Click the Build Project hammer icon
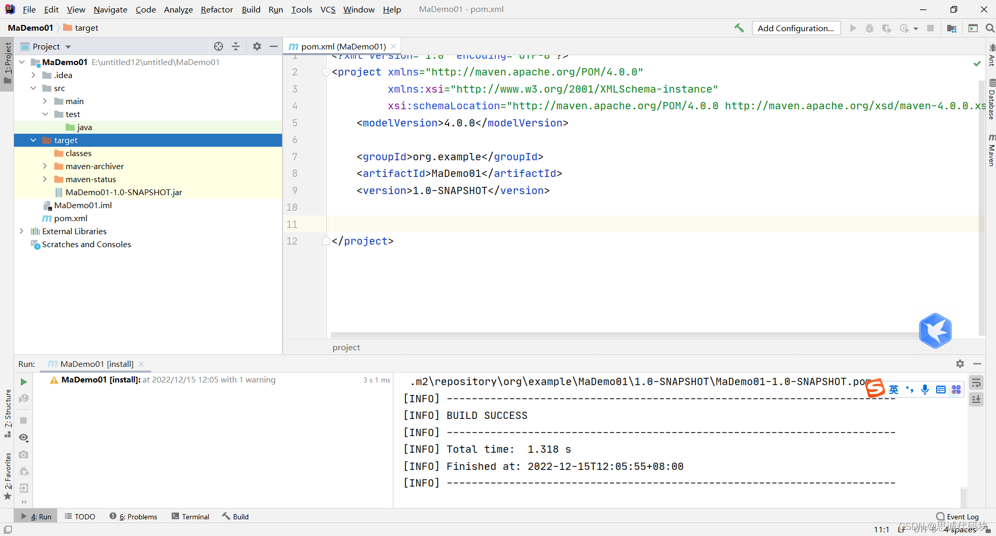Image resolution: width=996 pixels, height=536 pixels. click(739, 28)
